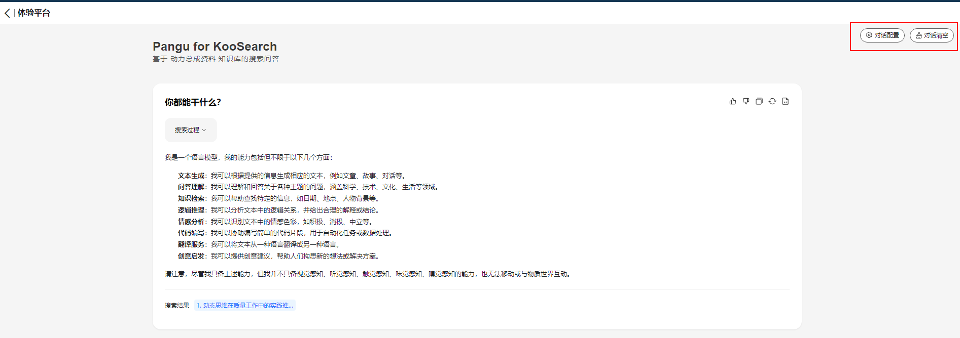This screenshot has height=338, width=960.
Task: Click the 体验平台 header title
Action: (x=34, y=13)
